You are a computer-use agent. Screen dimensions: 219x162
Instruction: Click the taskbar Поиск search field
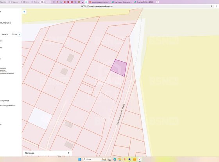pyautogui.click(x=95, y=159)
